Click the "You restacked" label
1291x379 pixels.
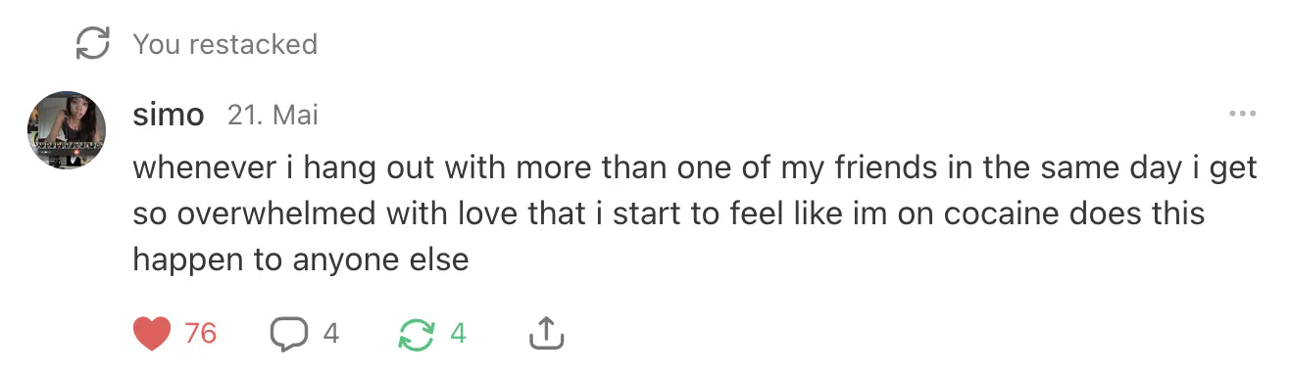pos(225,44)
